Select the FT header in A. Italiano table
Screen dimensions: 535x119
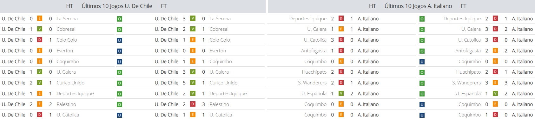463,6
